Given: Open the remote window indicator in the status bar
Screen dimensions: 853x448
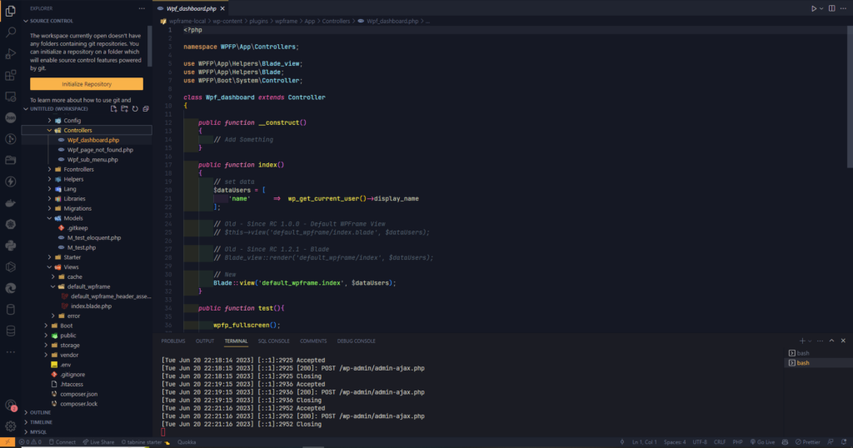Looking at the screenshot, I should click(7, 442).
